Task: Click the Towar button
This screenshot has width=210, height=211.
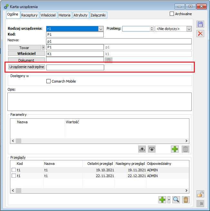Action: coord(24,48)
